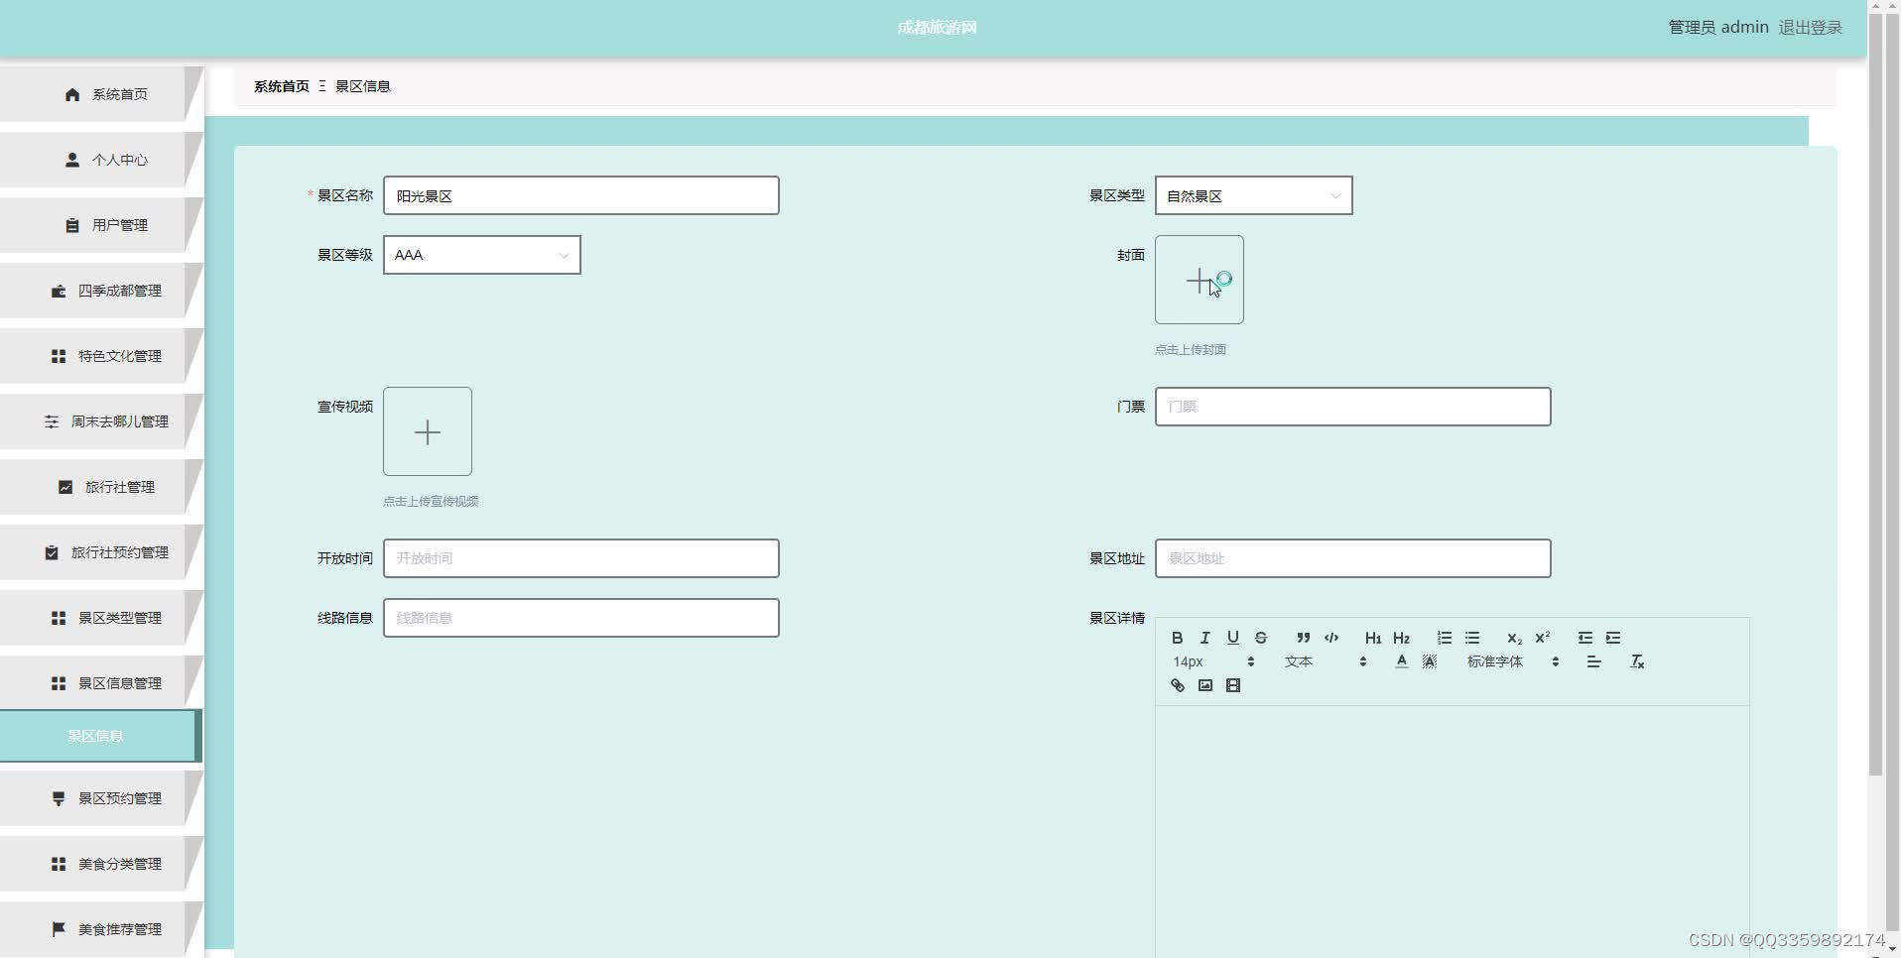Insert a hyperlink in the editor
Screen dimensions: 1901x958
pyautogui.click(x=1177, y=685)
